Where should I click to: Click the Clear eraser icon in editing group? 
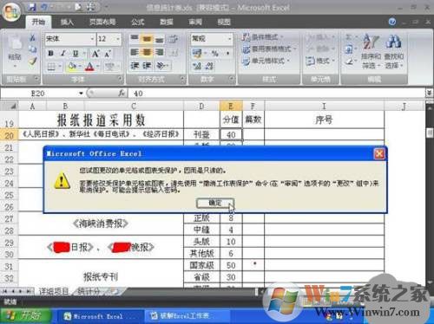click(350, 61)
